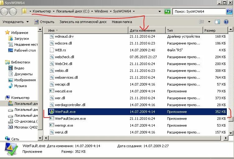Expand dropdown arrow after SysWOW64 breadcrumb
This screenshot has height=159, width=234.
[x=134, y=11]
